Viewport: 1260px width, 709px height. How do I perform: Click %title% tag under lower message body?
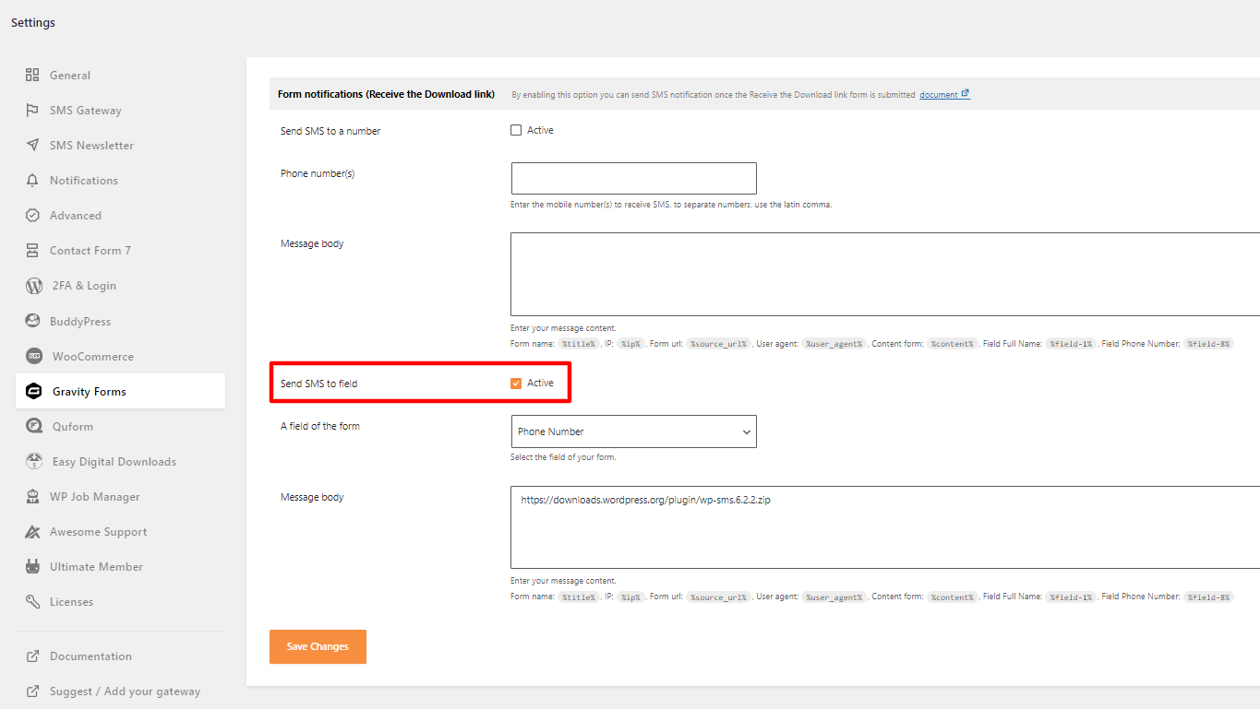coord(578,597)
